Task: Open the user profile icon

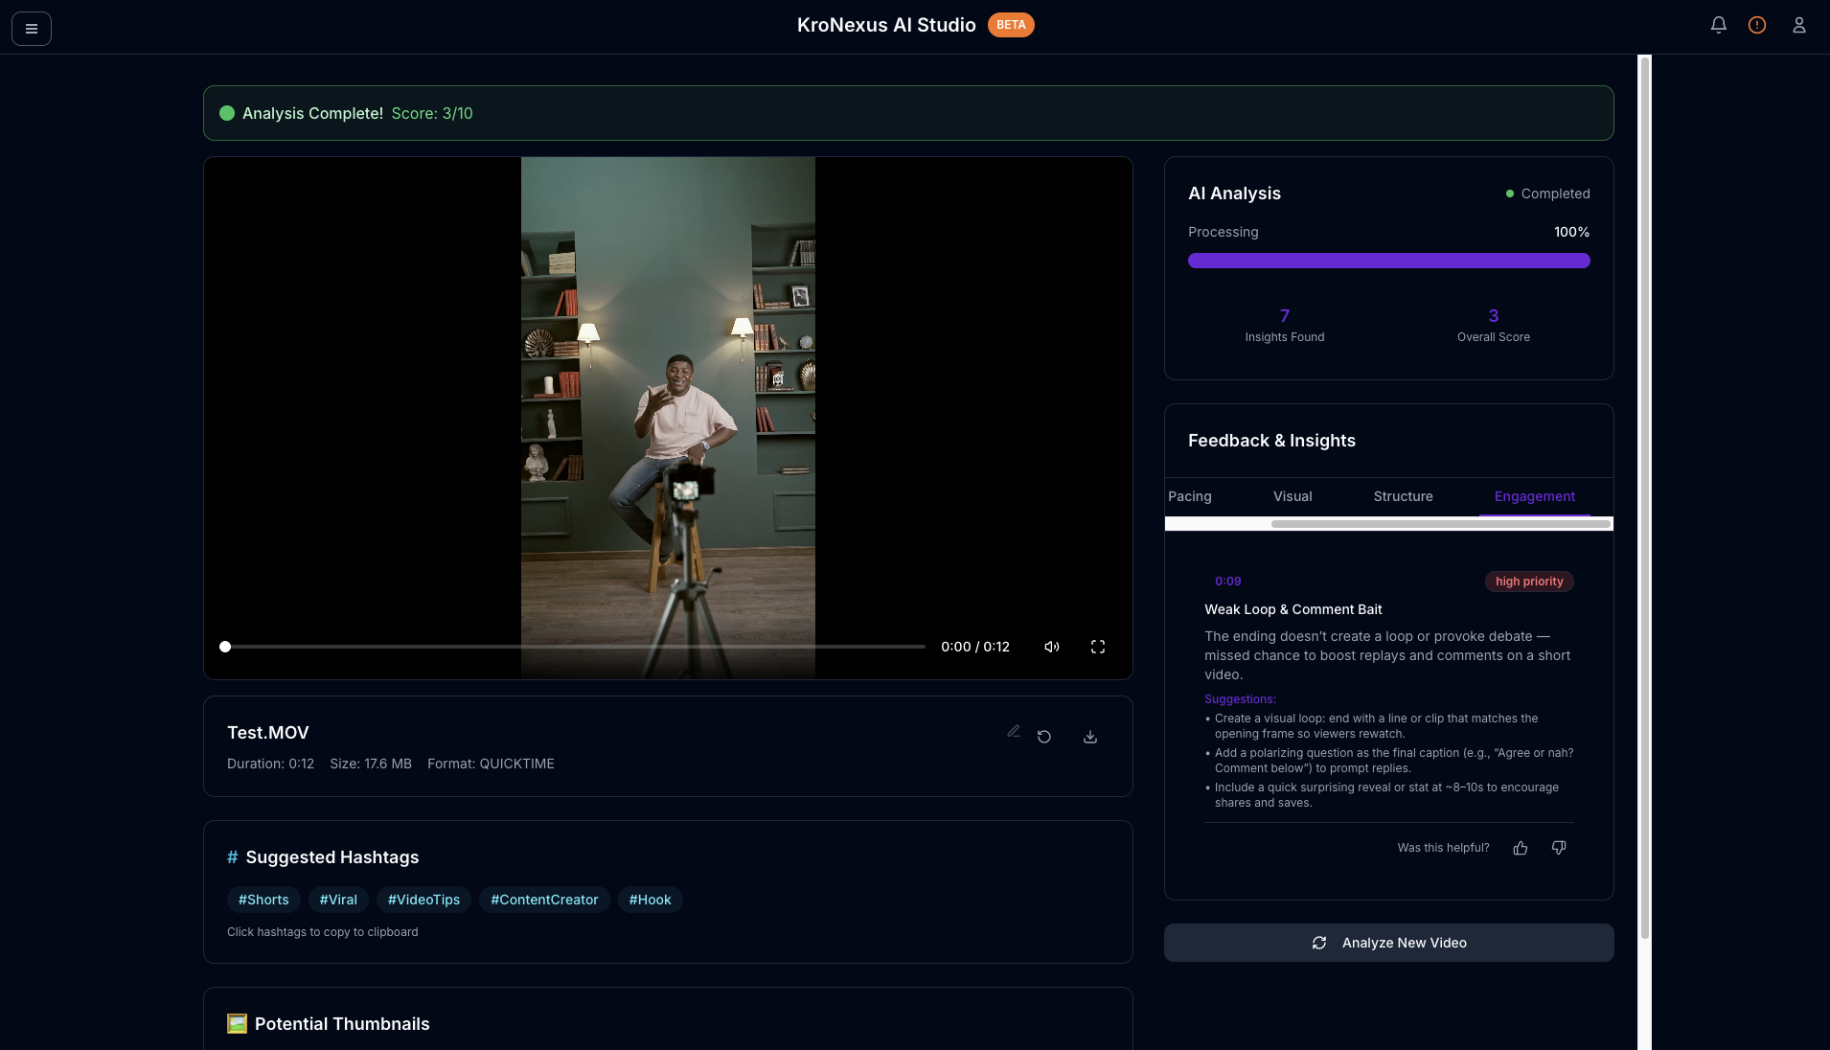Action: coord(1798,25)
